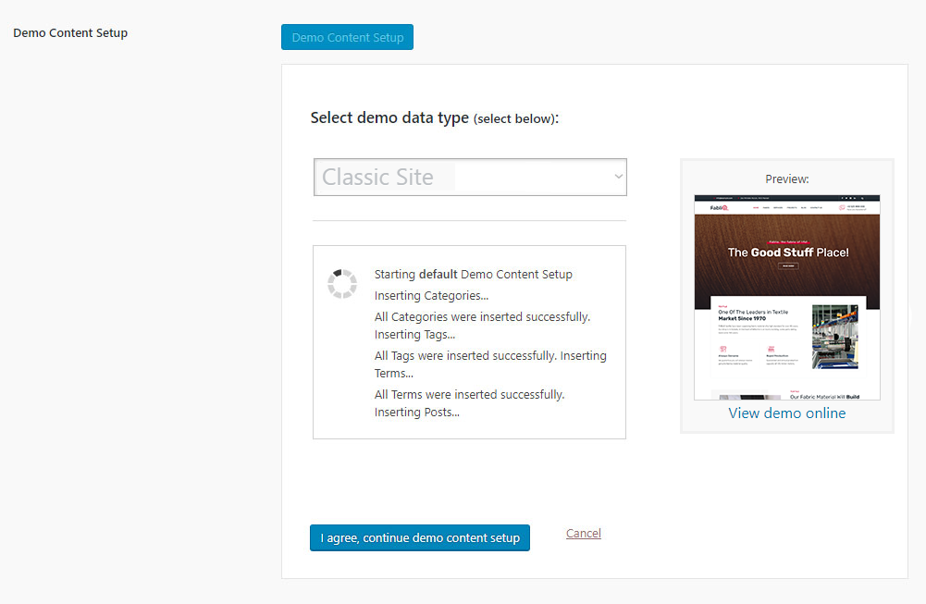Click the search icon in preview top bar
The image size is (926, 604).
click(x=862, y=198)
